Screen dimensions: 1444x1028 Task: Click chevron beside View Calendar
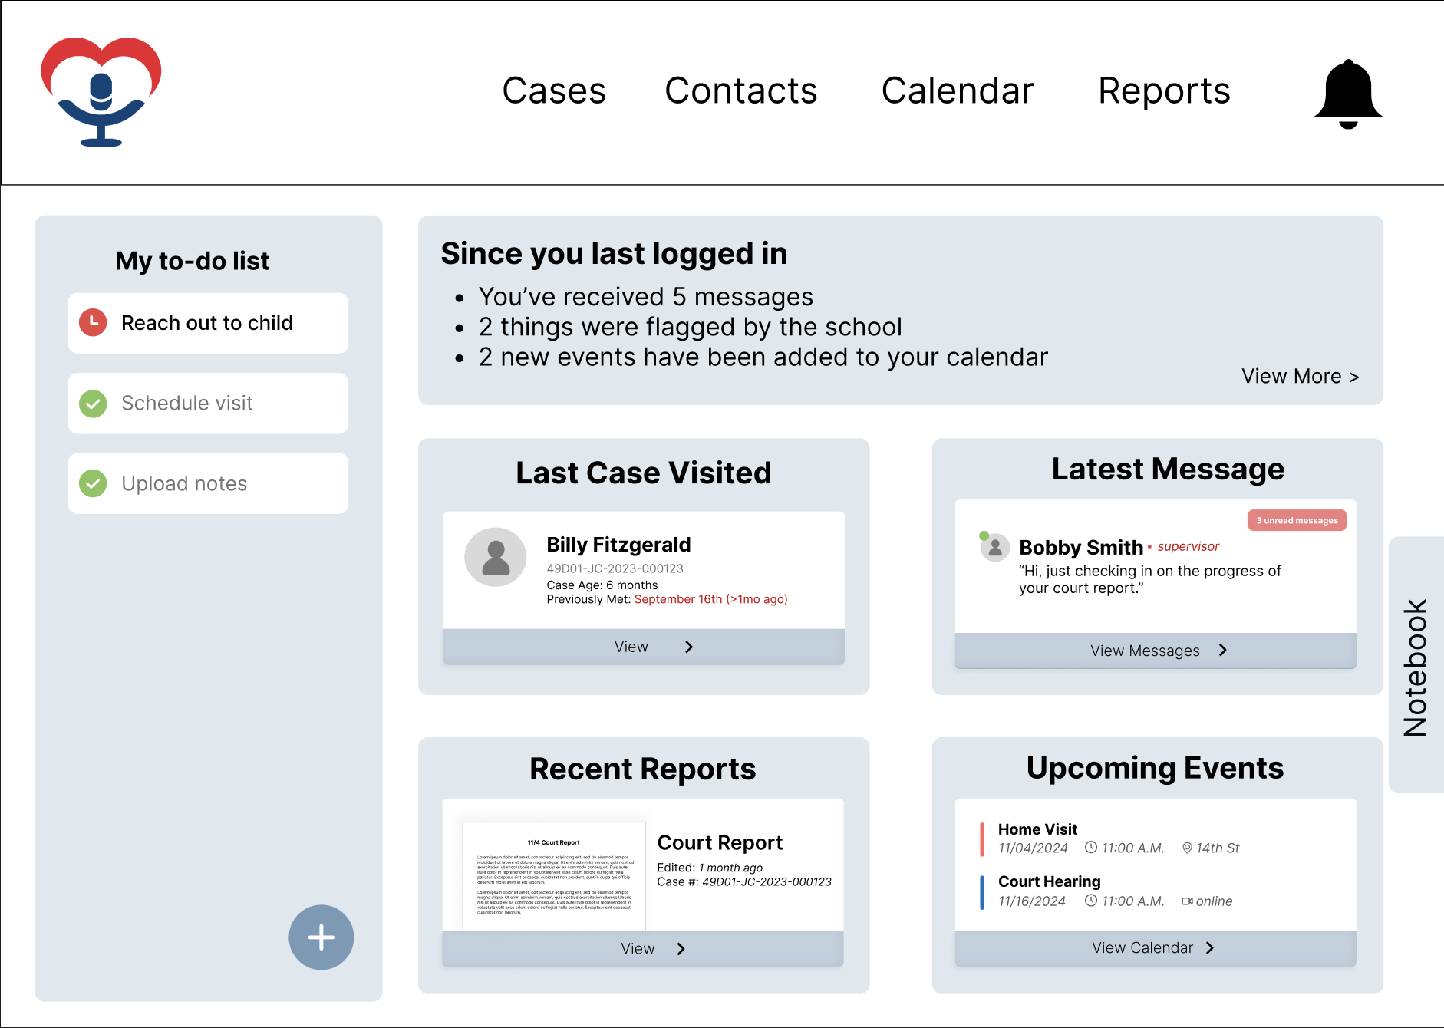pos(1210,947)
